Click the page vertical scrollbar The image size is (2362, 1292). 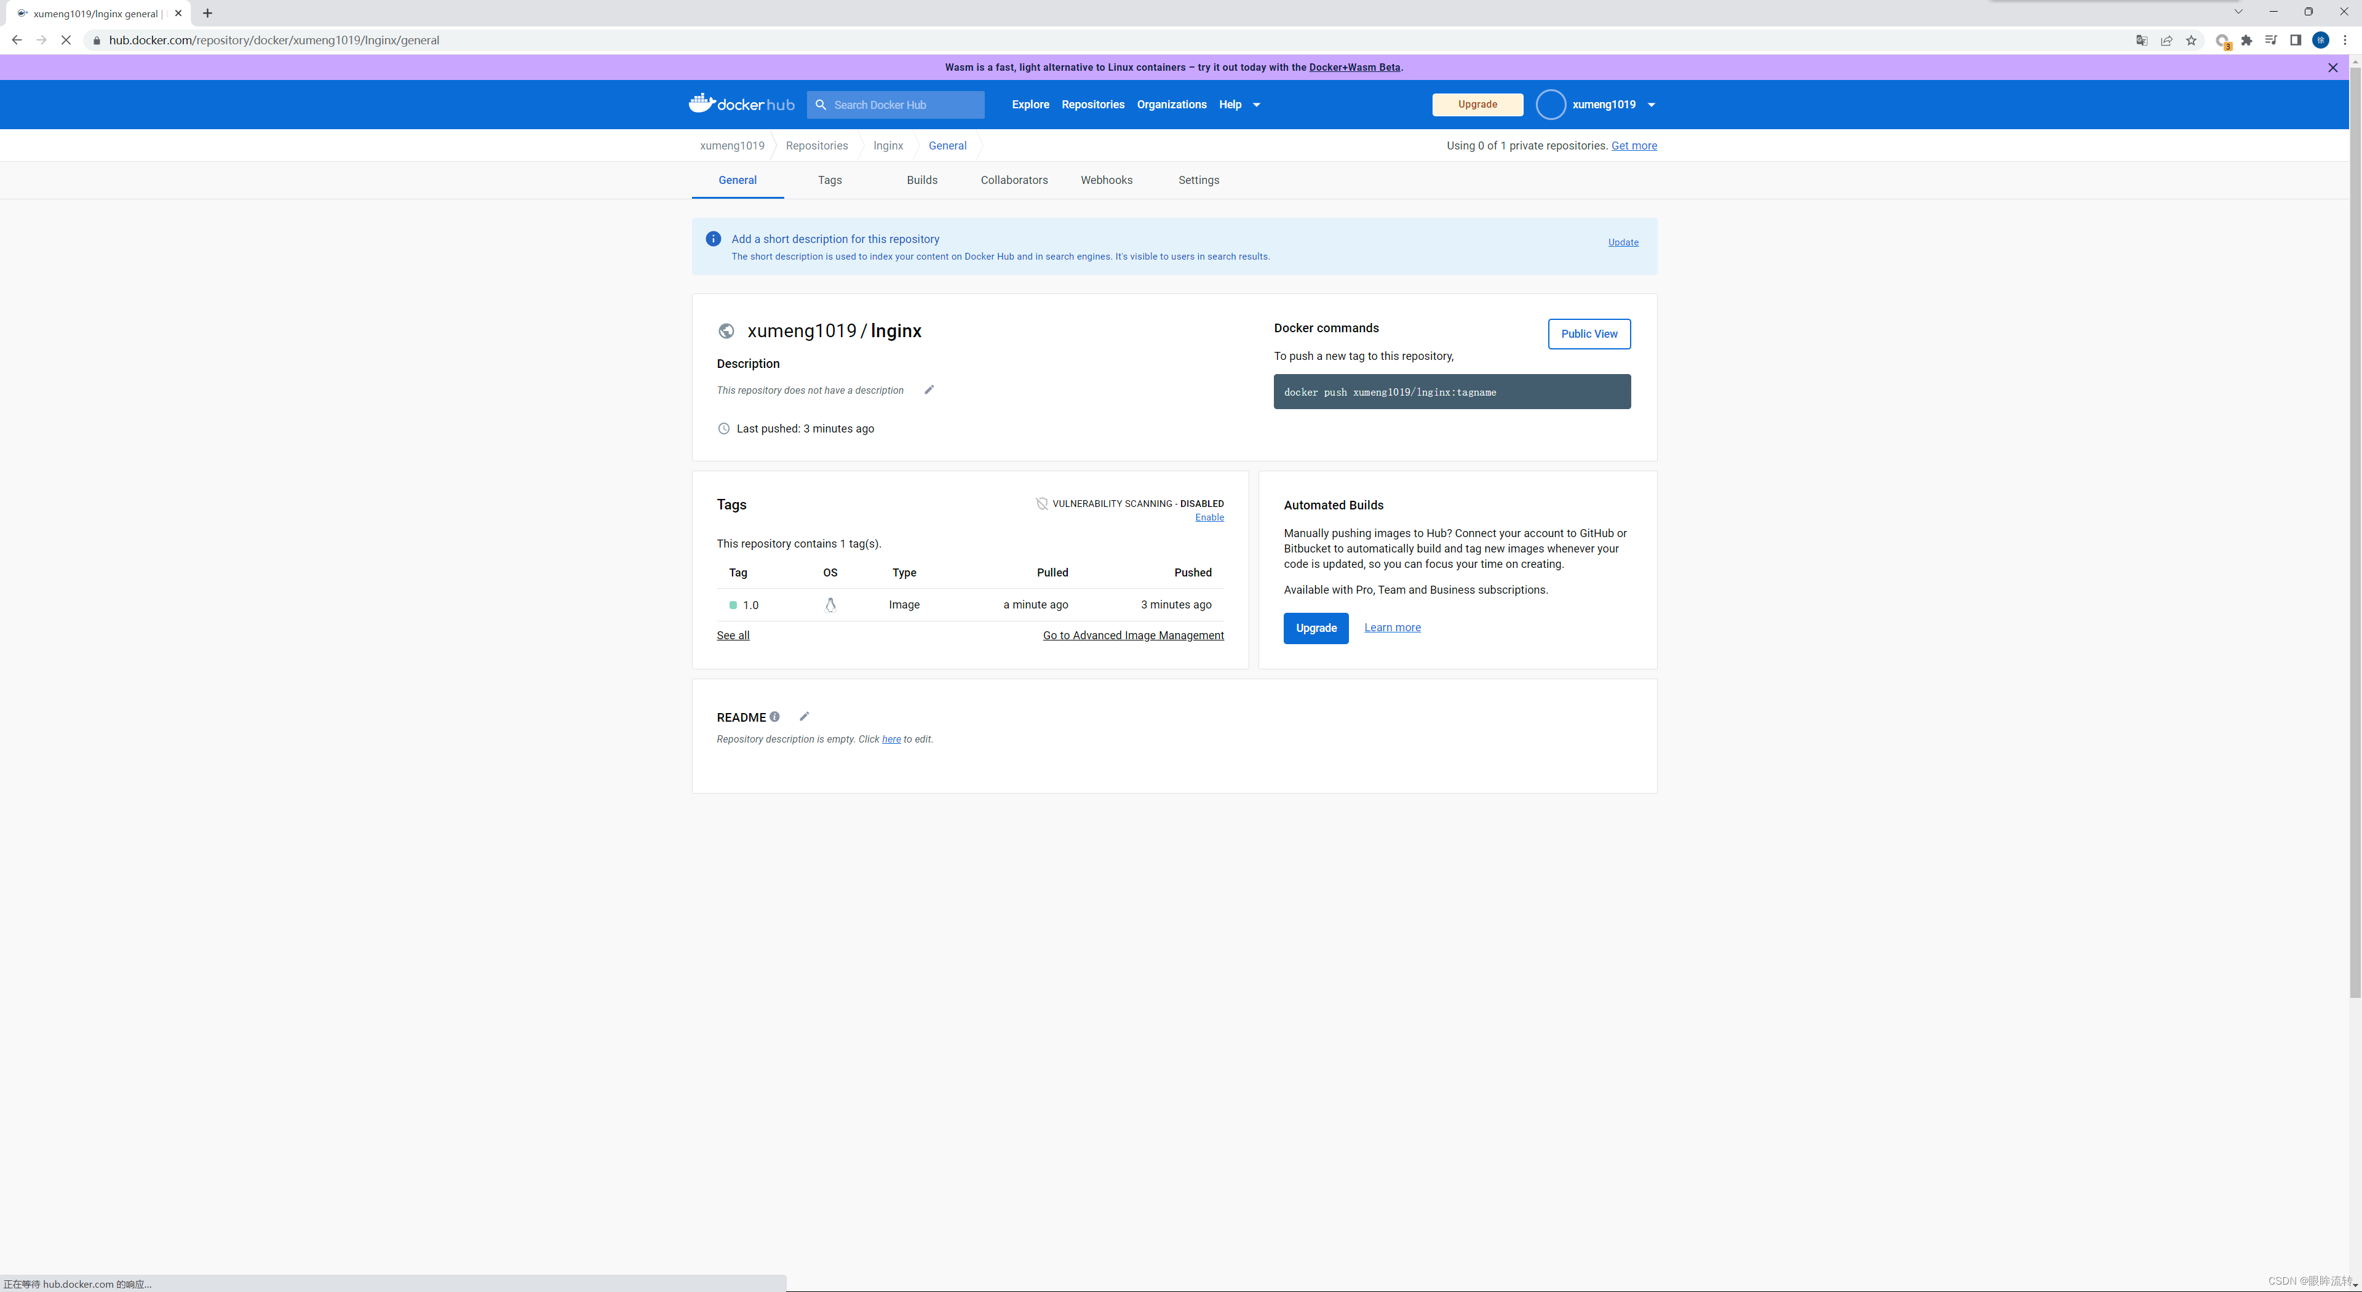(x=2355, y=532)
